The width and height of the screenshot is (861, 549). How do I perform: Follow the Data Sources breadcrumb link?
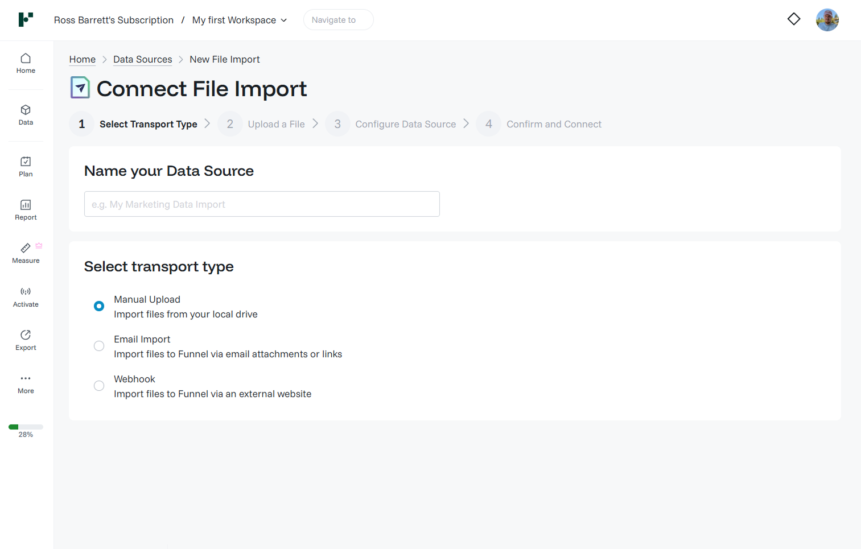tap(143, 59)
